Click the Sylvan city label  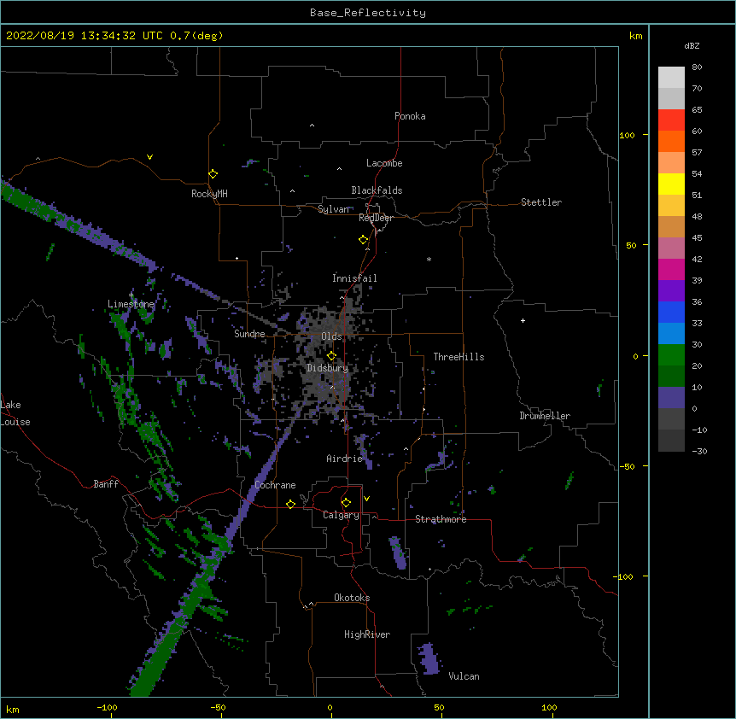click(334, 209)
